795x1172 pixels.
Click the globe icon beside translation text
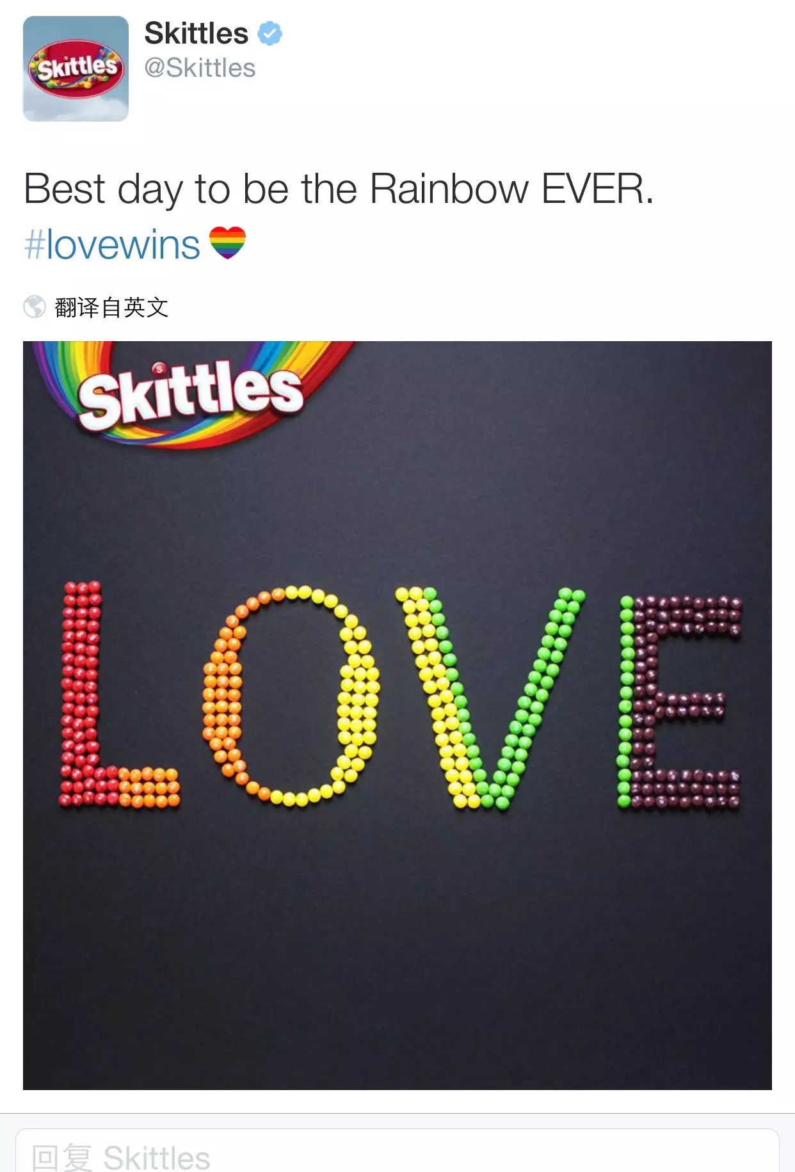35,307
